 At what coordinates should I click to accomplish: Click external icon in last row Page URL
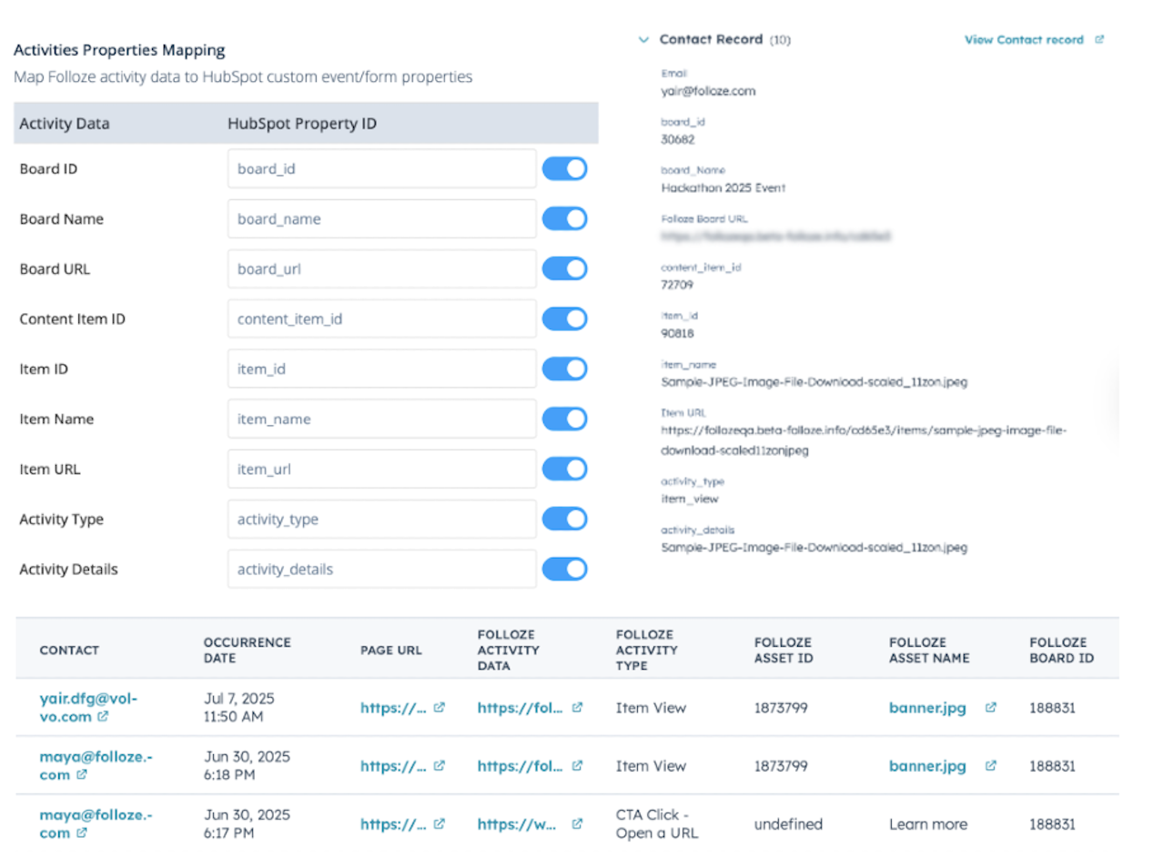pos(440,824)
